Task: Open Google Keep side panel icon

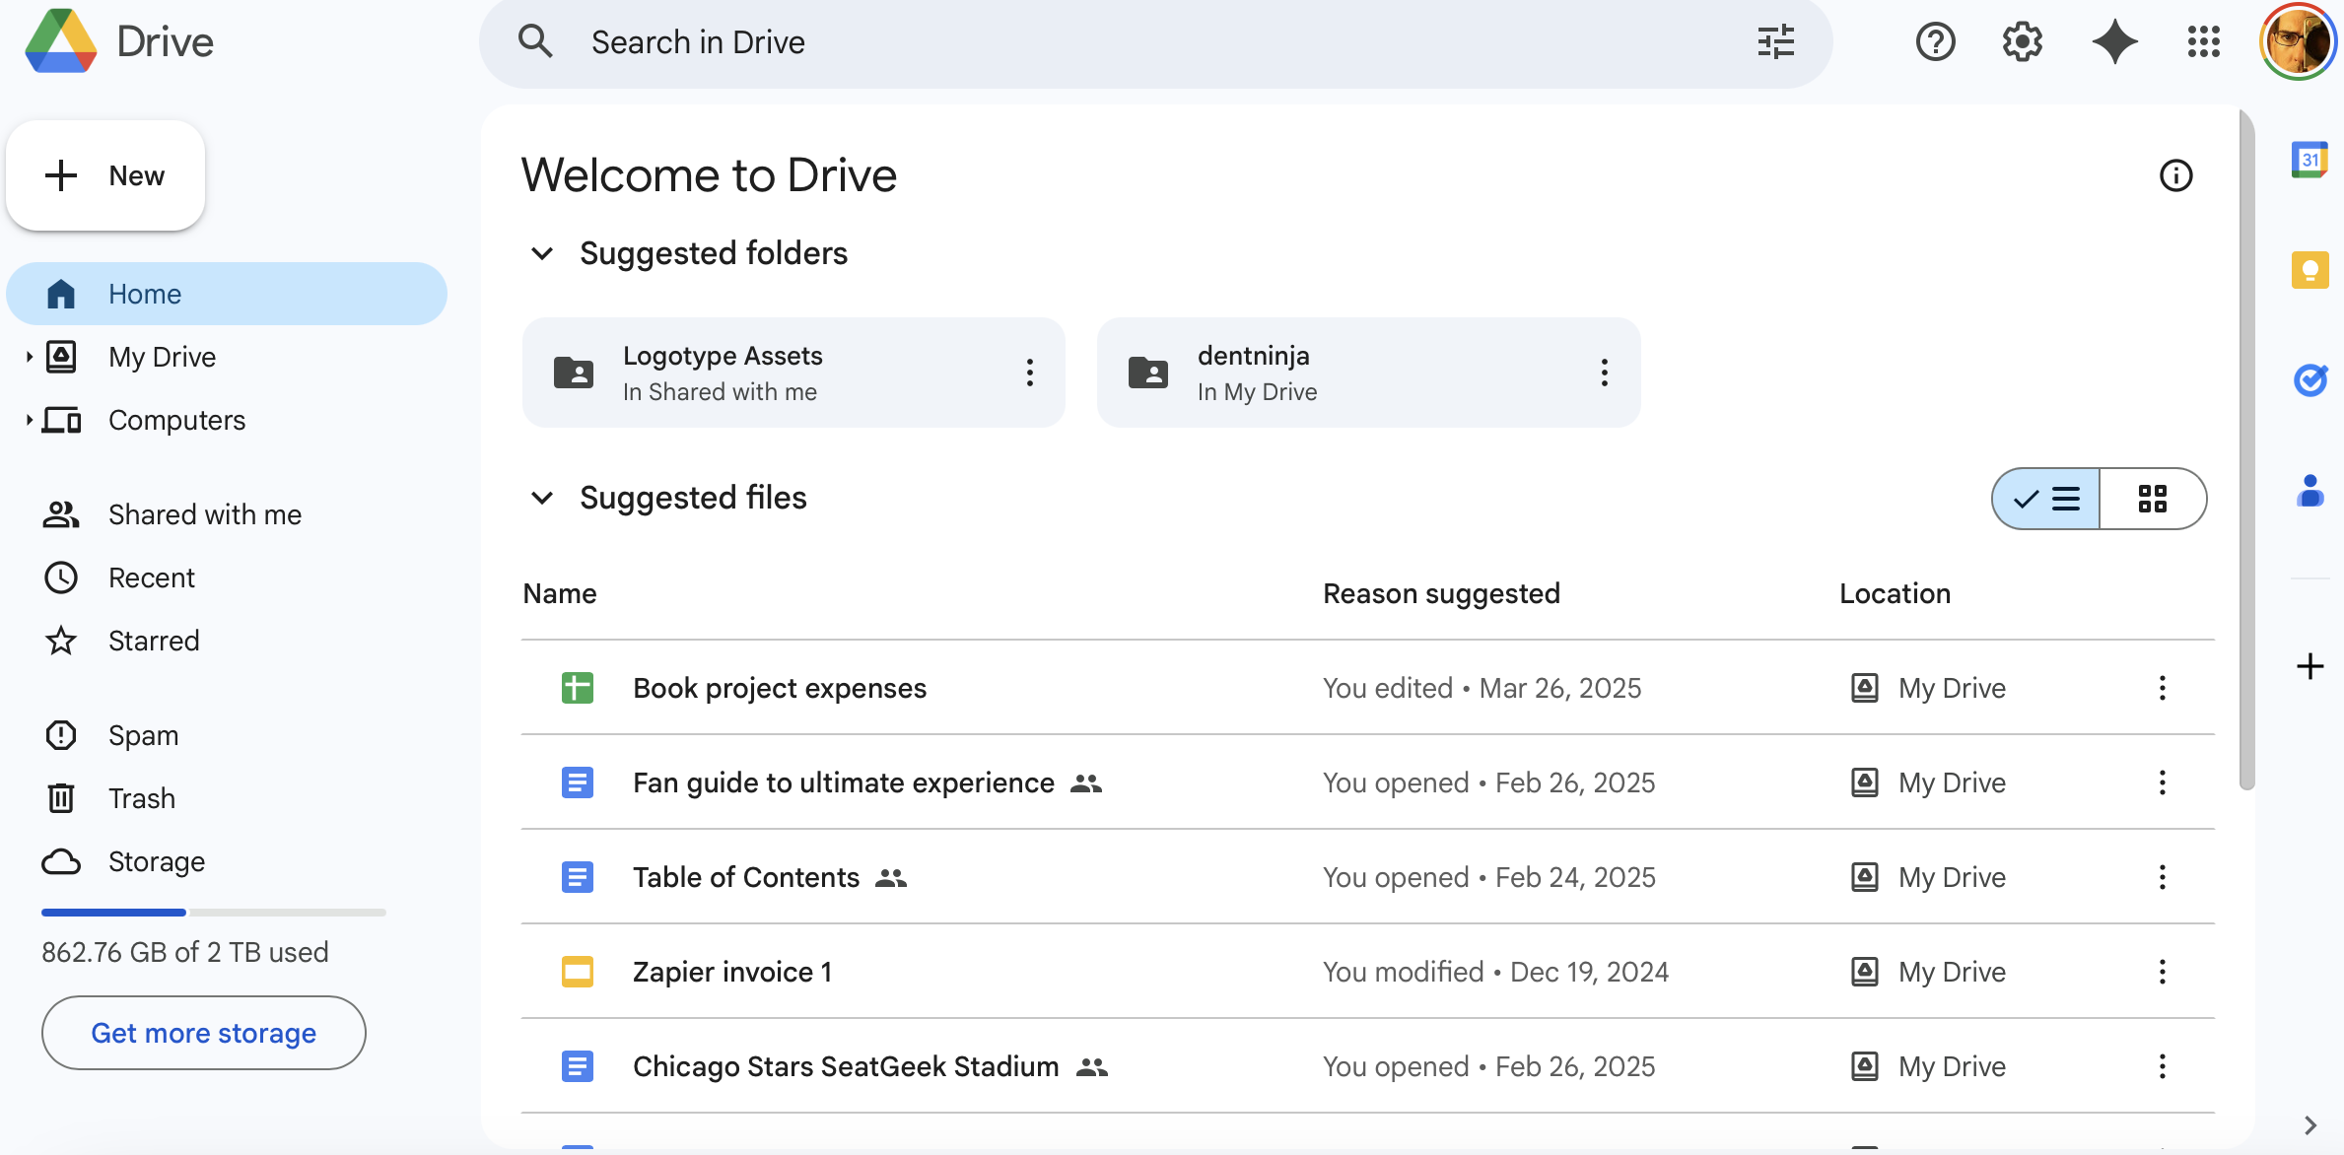Action: (x=2310, y=270)
